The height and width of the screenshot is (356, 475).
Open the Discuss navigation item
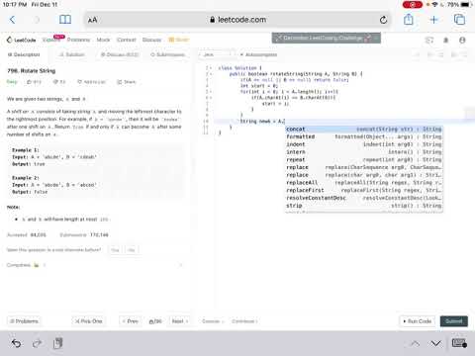click(x=151, y=40)
